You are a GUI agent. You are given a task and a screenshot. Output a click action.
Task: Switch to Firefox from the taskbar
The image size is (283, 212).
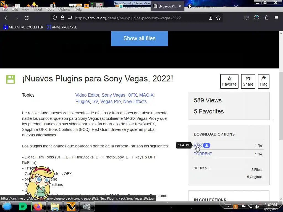[x=38, y=206]
